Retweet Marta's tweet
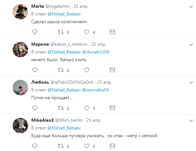Viewport: 196px width, 151px height. [x=60, y=32]
